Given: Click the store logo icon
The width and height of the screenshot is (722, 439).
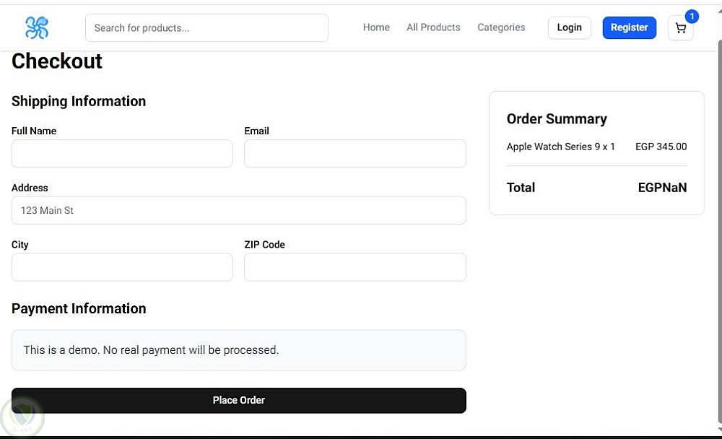Looking at the screenshot, I should coord(37,28).
